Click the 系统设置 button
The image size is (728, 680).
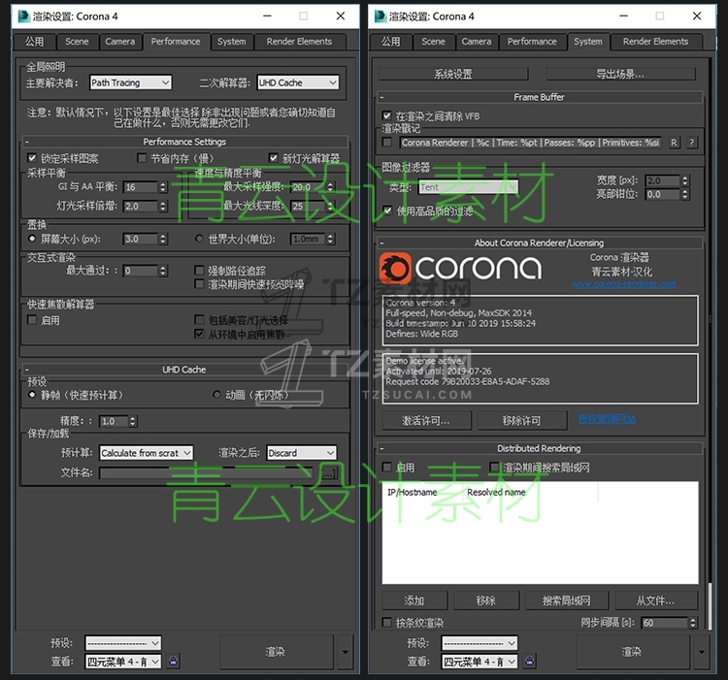(453, 75)
